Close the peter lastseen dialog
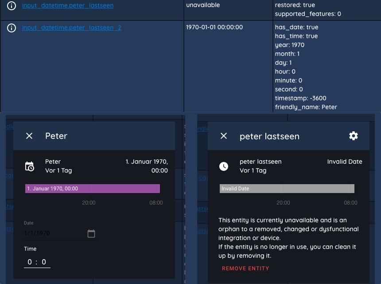381x284 pixels. click(x=224, y=136)
